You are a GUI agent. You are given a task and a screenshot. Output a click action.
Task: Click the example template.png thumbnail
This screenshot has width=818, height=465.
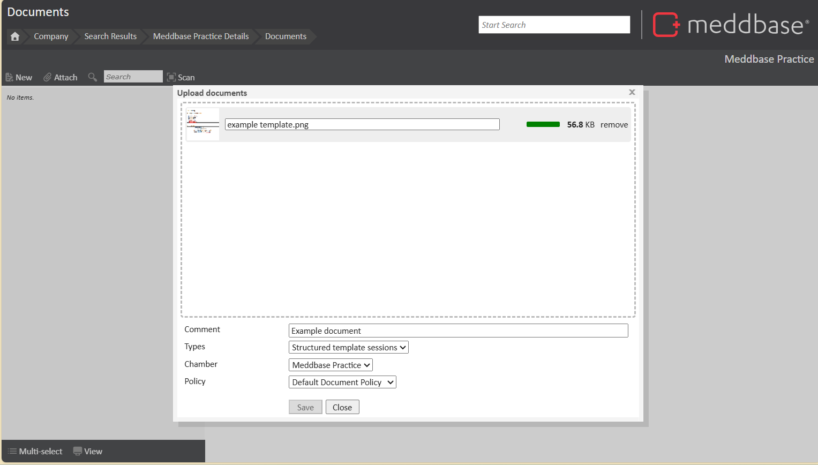coord(203,124)
